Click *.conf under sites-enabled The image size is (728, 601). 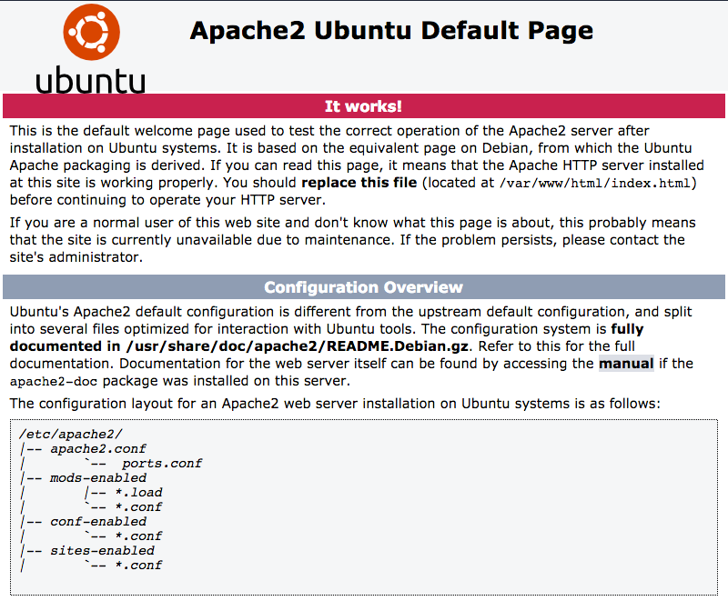pyautogui.click(x=138, y=566)
